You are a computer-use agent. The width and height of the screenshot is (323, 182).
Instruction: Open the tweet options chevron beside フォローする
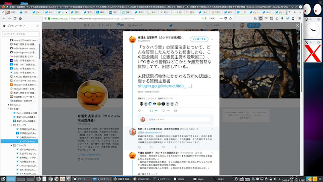coord(212,39)
